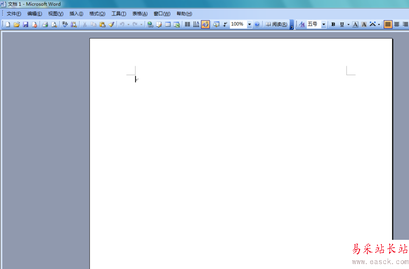Expand character scaling dropdown arrow

[x=379, y=24]
